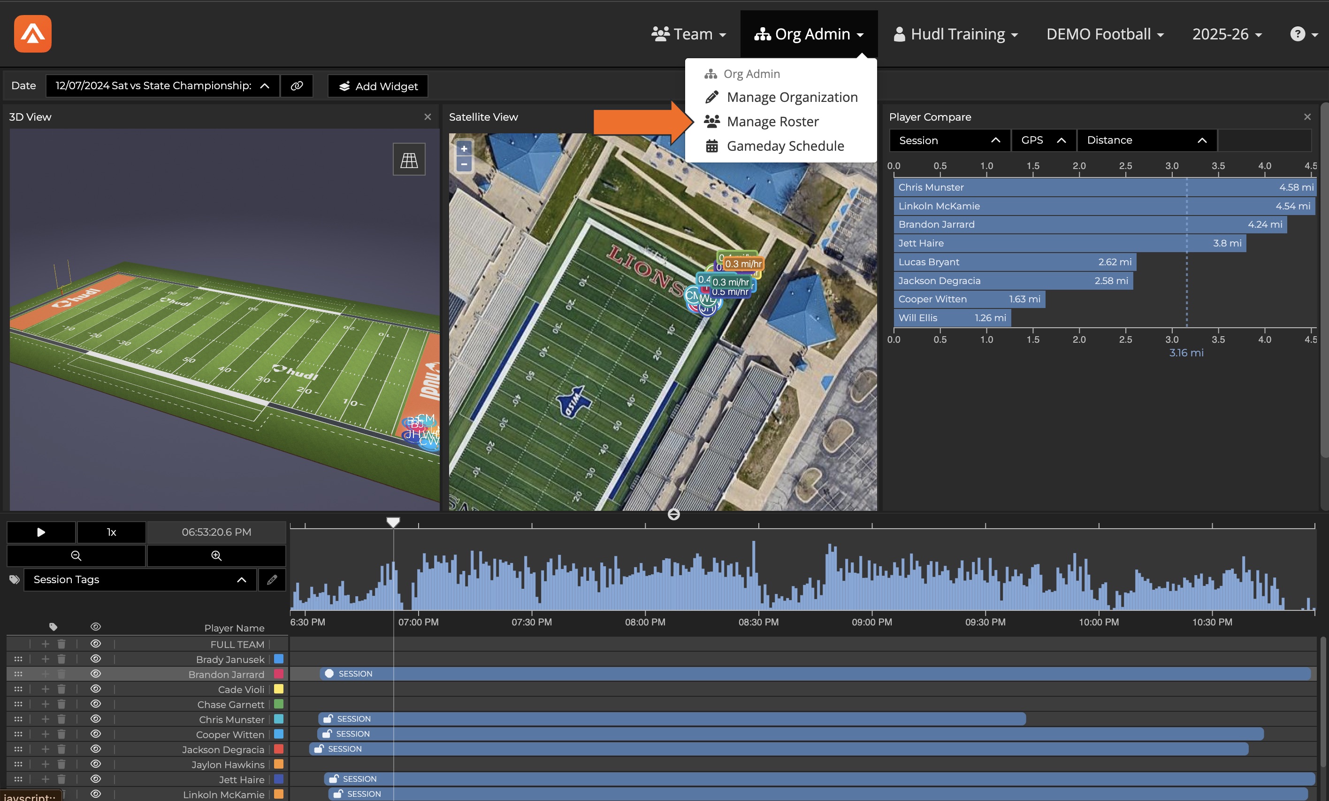Screen dimensions: 1329x801
Task: Click the Chris Munster distance bar
Action: (1105, 187)
